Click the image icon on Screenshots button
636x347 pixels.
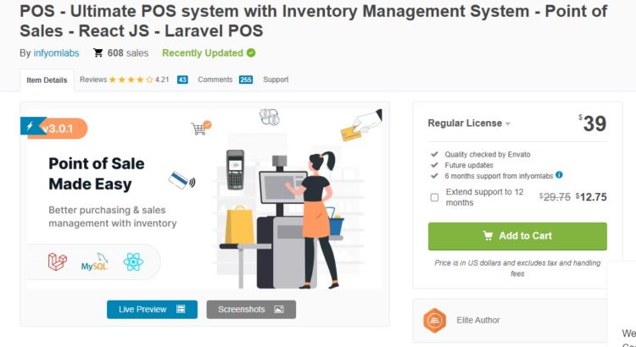click(x=279, y=310)
